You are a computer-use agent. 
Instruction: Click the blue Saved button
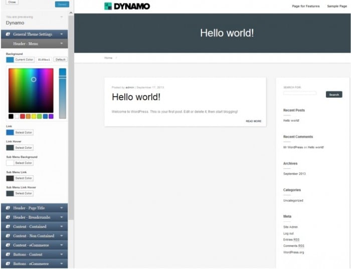click(62, 4)
